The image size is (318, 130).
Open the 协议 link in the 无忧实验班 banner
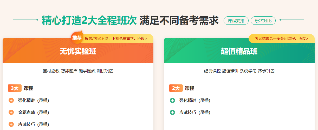(x=142, y=39)
